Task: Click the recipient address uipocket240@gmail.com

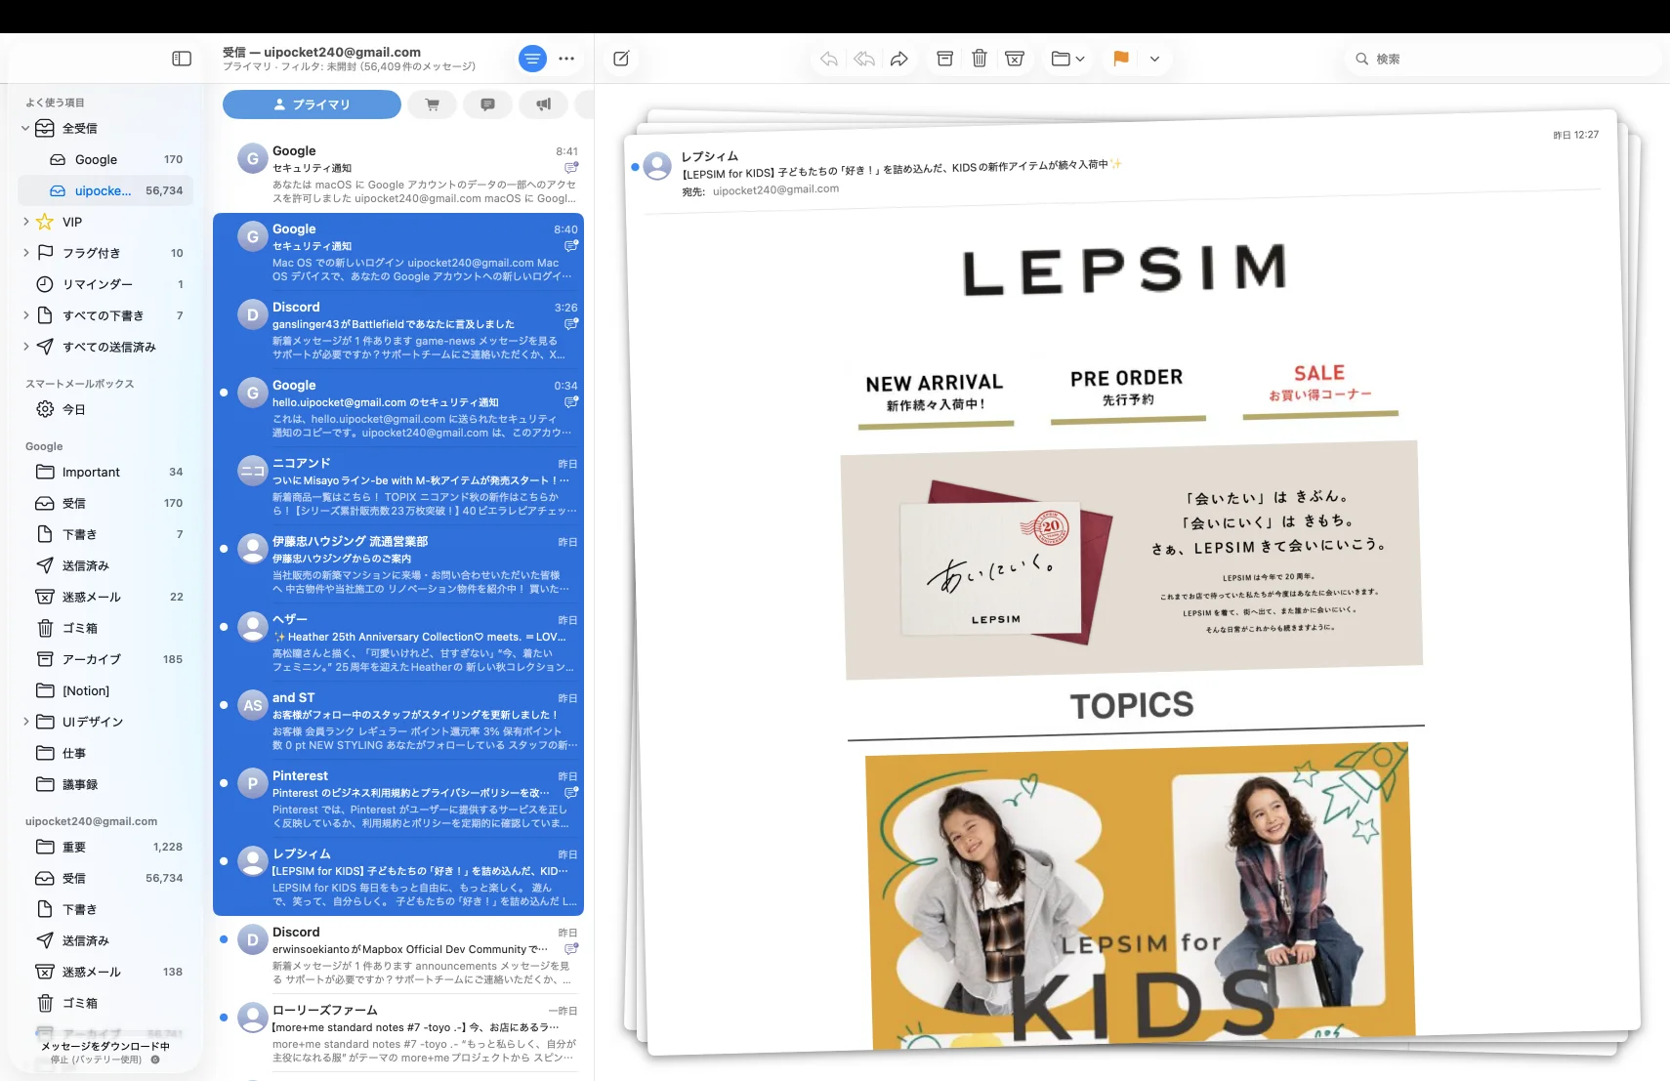Action: 775,189
